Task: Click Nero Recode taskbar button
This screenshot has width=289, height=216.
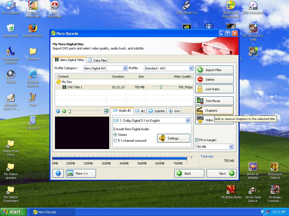Action: [x=52, y=212]
